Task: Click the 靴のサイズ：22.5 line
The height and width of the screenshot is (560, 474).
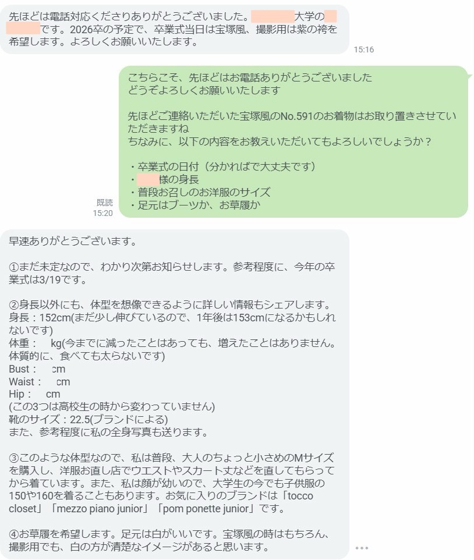Action: [89, 419]
